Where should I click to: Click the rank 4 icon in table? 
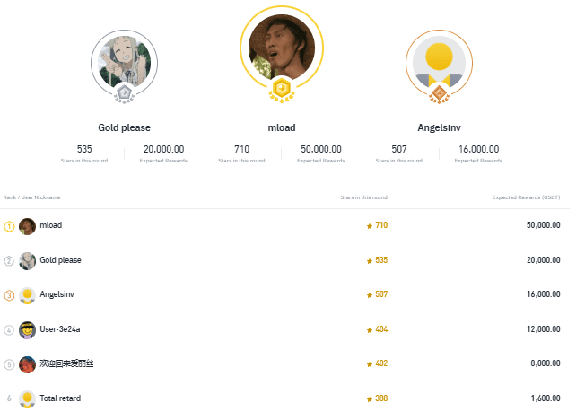(x=10, y=329)
